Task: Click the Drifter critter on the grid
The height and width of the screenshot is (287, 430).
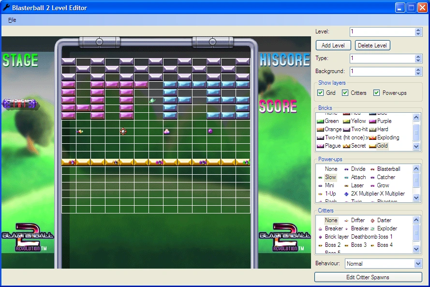Action: [79, 132]
